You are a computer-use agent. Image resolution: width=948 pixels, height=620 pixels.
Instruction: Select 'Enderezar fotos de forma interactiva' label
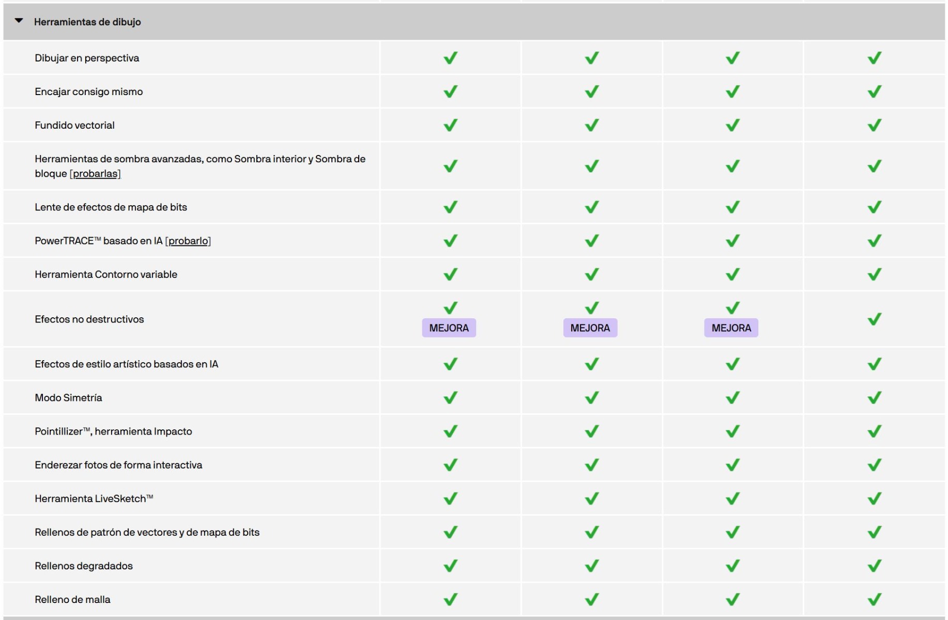coord(118,465)
